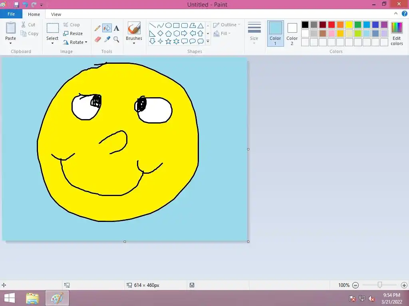
Task: Switch to the View tab
Action: click(56, 14)
